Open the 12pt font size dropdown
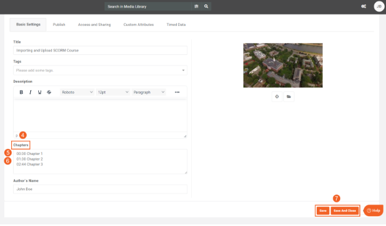386x226 pixels. (x=113, y=92)
